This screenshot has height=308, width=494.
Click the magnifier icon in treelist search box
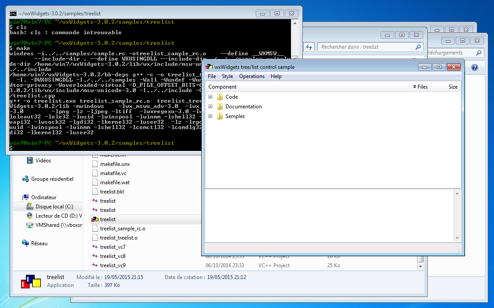(x=418, y=47)
